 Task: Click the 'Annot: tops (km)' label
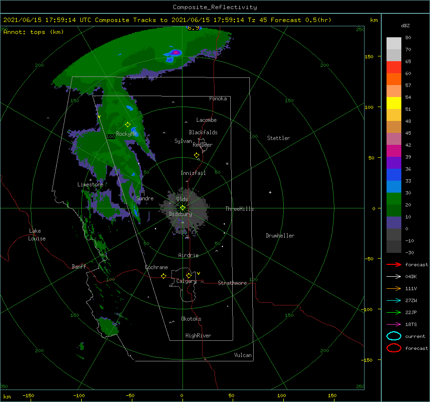(33, 32)
